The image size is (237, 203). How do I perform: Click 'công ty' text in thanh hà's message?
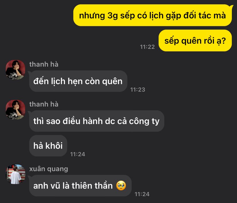[144, 121]
